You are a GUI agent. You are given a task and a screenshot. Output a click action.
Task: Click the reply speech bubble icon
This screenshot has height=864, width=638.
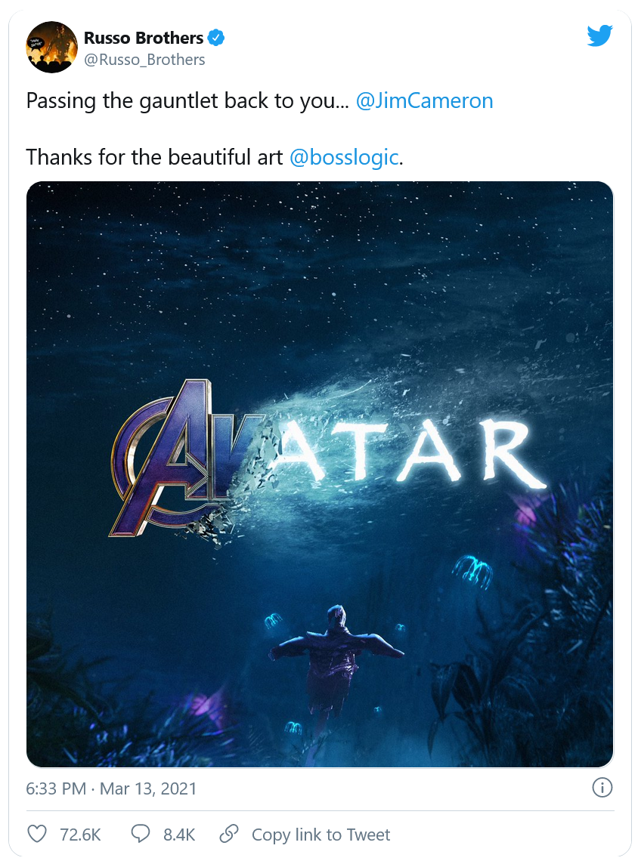[x=141, y=834]
